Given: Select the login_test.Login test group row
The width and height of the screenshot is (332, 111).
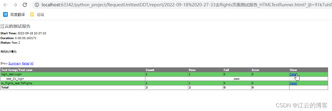Looking at the screenshot, I should [164, 74].
